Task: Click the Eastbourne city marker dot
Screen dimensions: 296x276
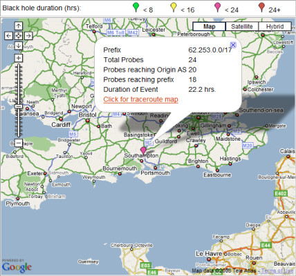Action: pos(217,170)
